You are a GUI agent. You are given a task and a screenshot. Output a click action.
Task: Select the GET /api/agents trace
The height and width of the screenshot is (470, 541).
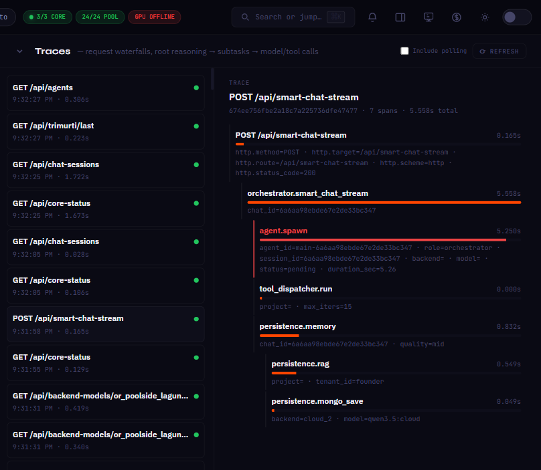point(106,93)
